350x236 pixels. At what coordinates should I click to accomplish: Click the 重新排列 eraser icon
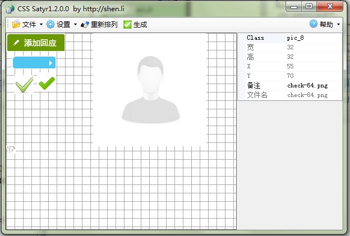tap(85, 24)
